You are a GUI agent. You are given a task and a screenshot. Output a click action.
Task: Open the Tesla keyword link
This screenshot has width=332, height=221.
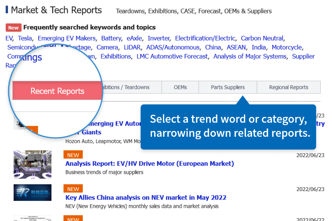coord(25,38)
